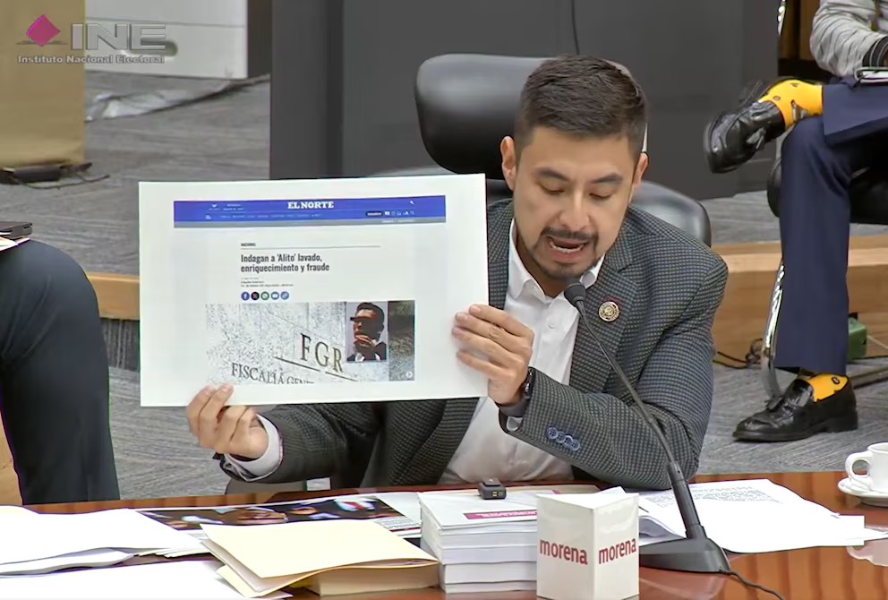The width and height of the screenshot is (888, 600).
Task: Click the next-image arrow on FGR photo
Action: pos(408,374)
